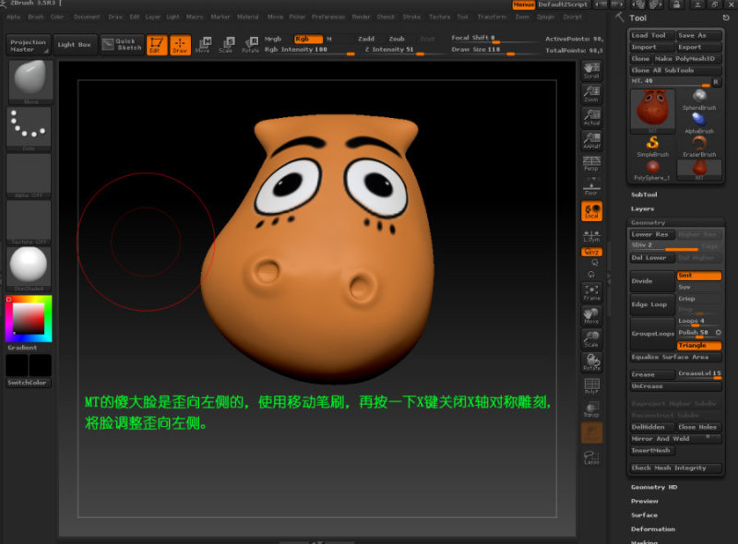Click the Actual size icon
738x544 pixels.
click(591, 117)
